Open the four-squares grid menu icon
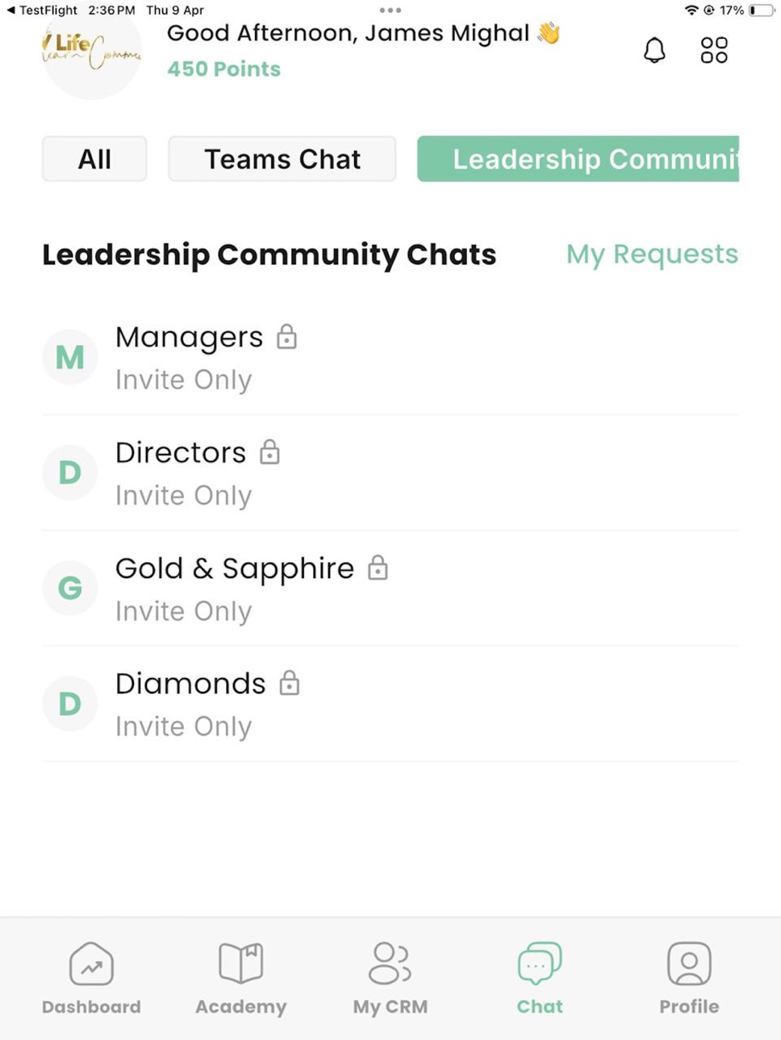Image resolution: width=781 pixels, height=1040 pixels. click(x=714, y=50)
